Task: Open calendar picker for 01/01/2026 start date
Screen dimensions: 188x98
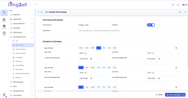Action: point(91,59)
